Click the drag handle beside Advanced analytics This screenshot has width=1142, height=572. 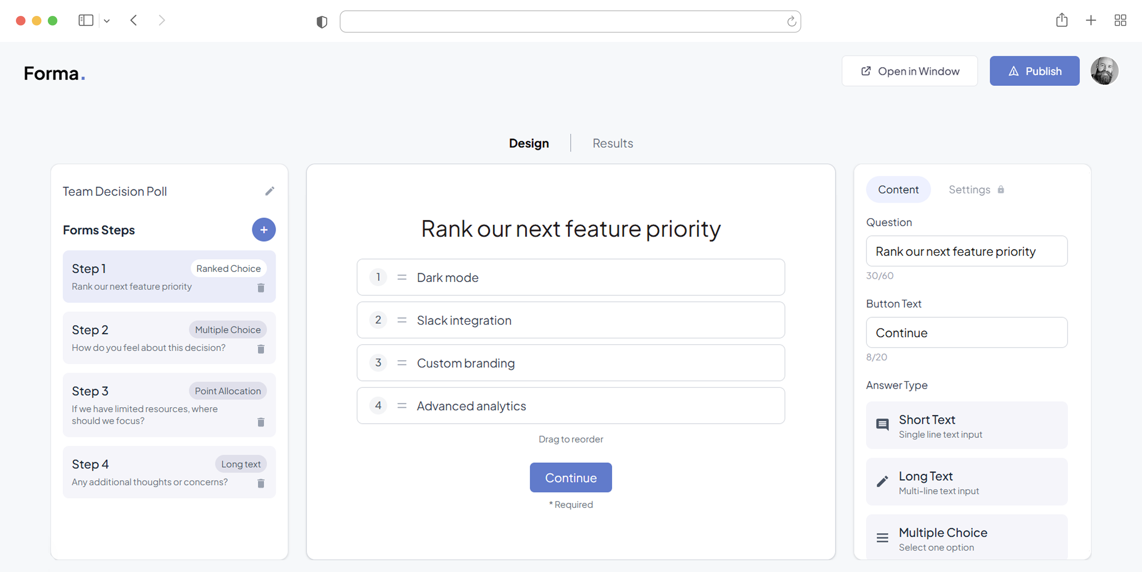pyautogui.click(x=402, y=406)
